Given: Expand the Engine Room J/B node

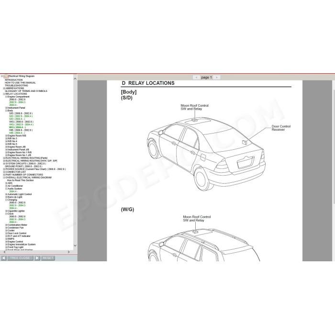Looking at the screenshot, I should coord(6,147).
